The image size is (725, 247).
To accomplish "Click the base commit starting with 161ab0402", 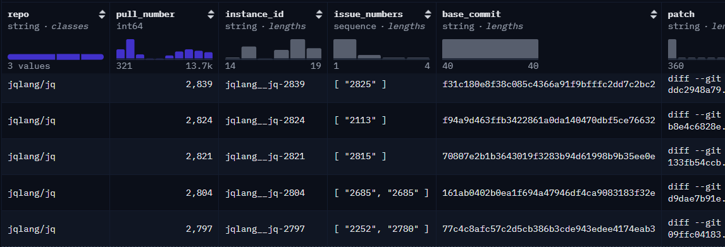I will tap(549, 193).
